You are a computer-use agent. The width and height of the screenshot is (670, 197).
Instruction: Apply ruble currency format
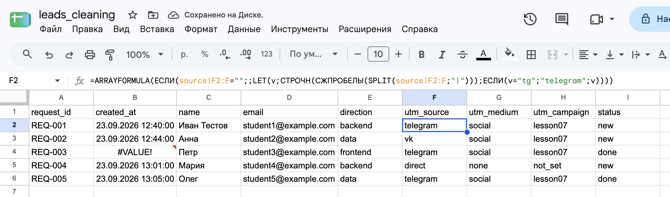(x=184, y=55)
